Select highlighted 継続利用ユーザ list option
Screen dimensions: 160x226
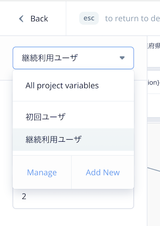[73, 140]
